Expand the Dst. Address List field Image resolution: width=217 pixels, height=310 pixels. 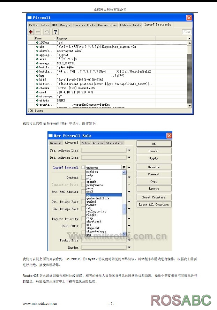click(129, 157)
